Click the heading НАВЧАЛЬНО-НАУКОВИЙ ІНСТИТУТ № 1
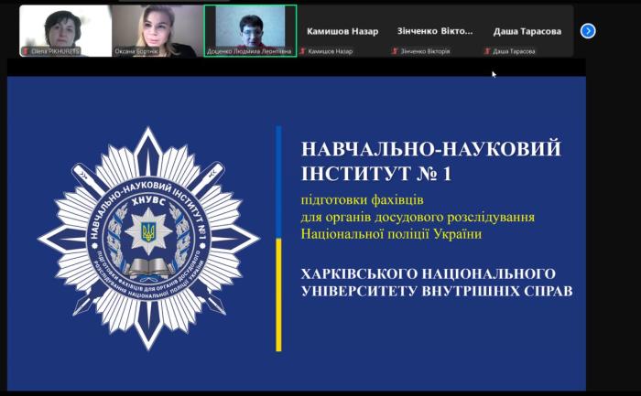This screenshot has height=396, width=641. pyautogui.click(x=429, y=160)
